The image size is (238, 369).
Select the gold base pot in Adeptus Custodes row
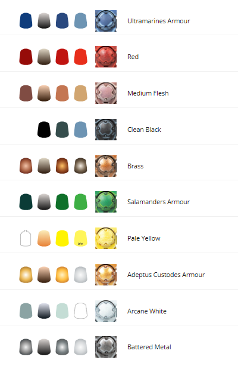coord(26,275)
